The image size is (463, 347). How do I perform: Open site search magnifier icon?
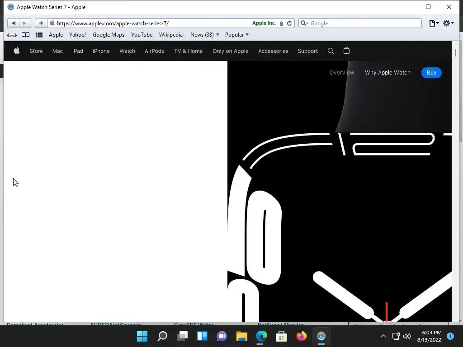tap(331, 51)
